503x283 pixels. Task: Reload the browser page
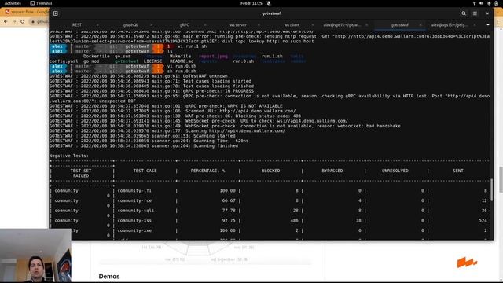pos(23,21)
